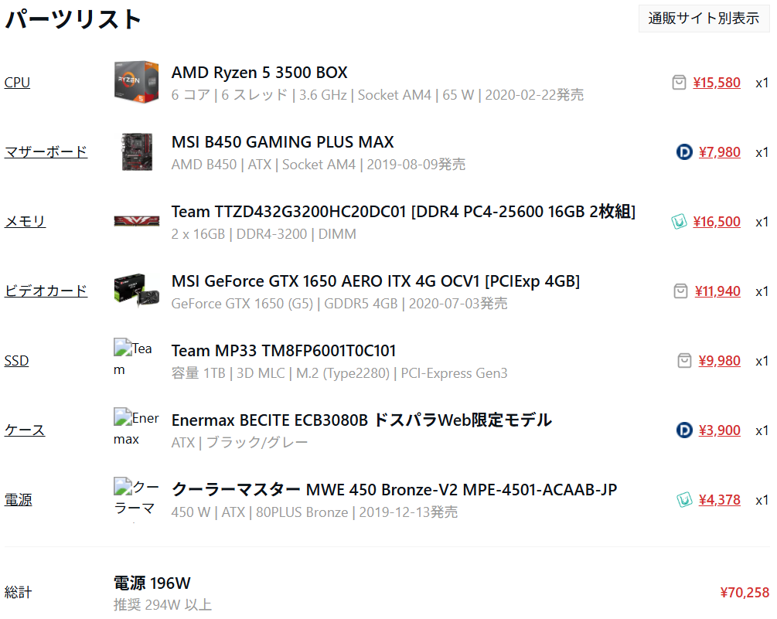
Task: Click the x1 quantity in the 電源 row
Action: 762,500
